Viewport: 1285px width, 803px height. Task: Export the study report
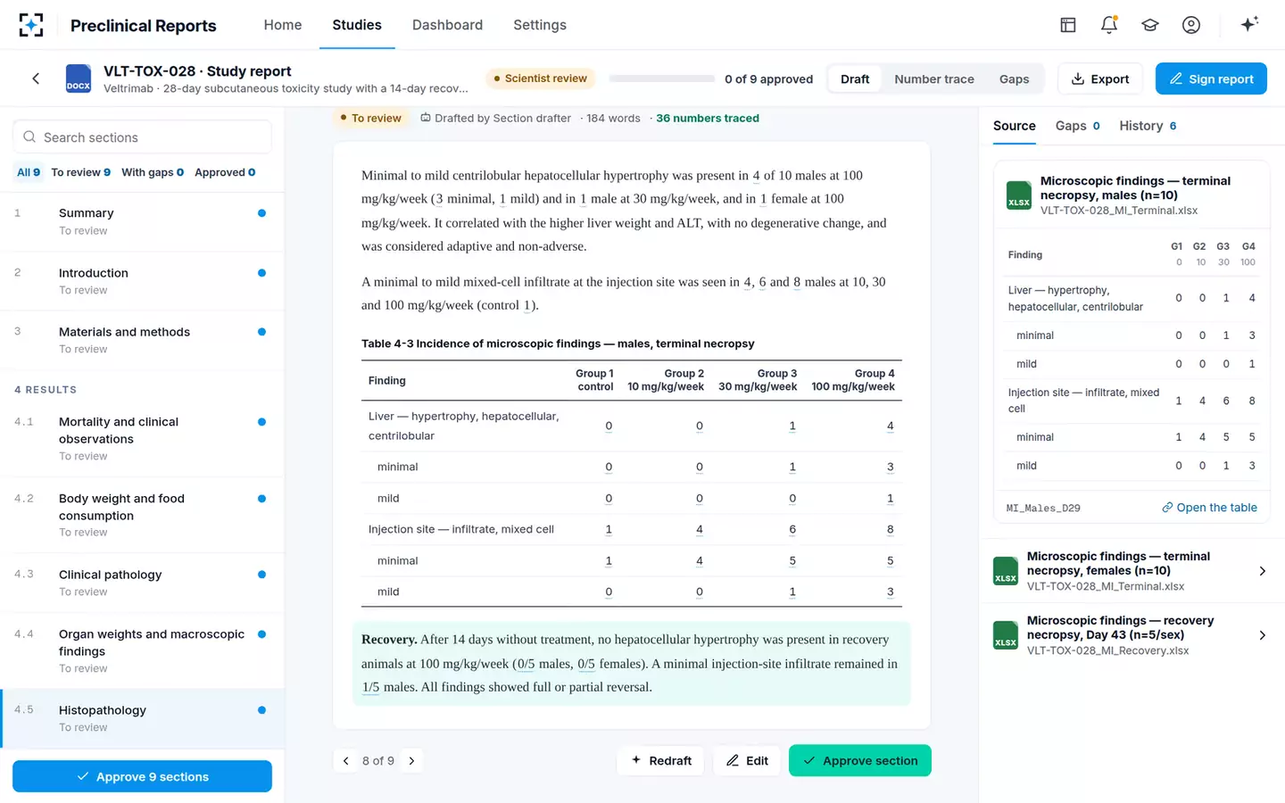click(1100, 79)
